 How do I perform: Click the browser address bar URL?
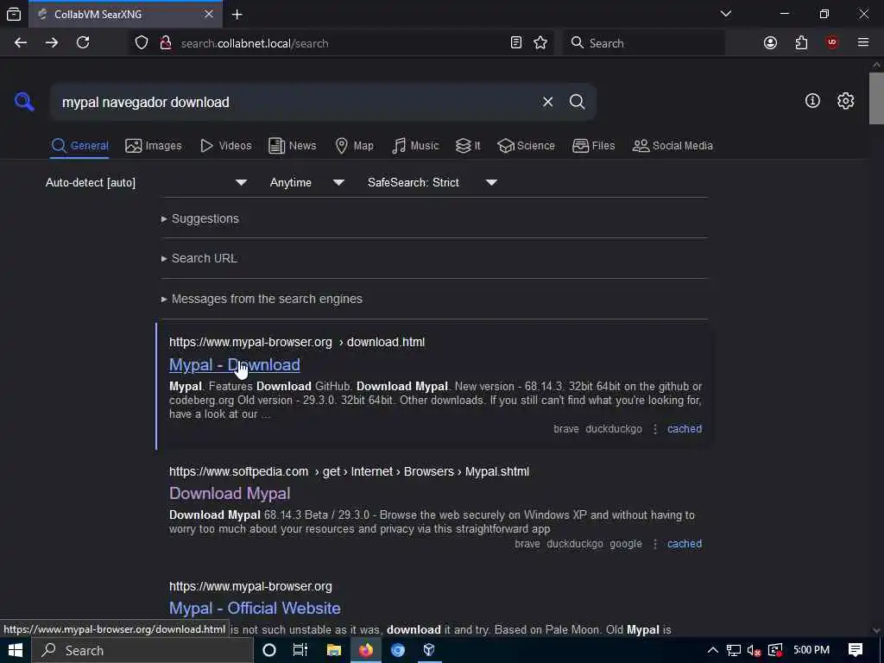tap(255, 43)
